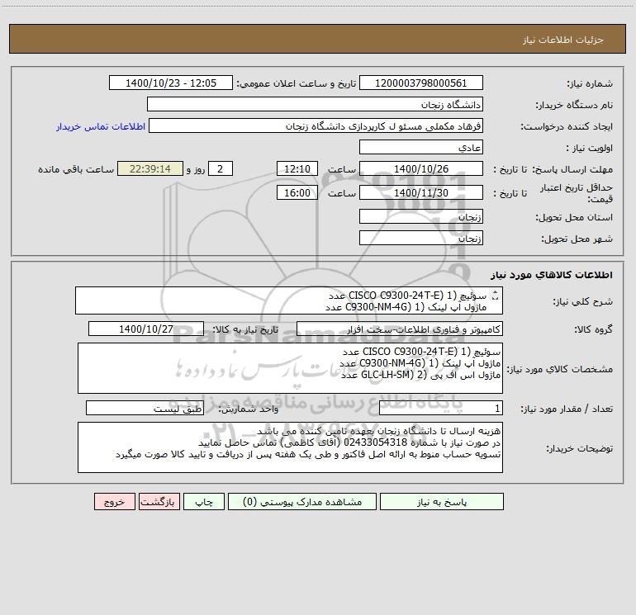Click the label شهر محل تحویل

pyautogui.click(x=577, y=239)
